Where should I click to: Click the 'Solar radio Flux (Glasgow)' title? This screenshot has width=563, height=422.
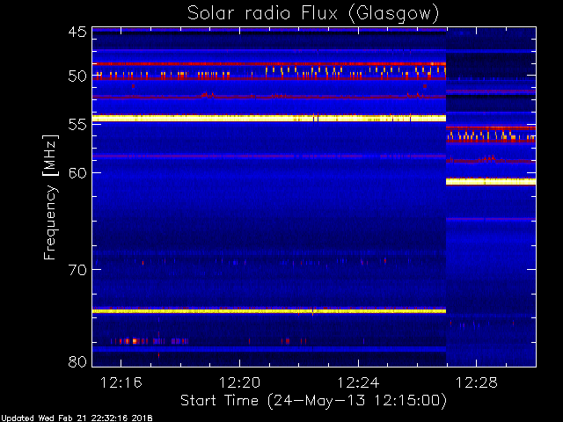click(x=313, y=14)
